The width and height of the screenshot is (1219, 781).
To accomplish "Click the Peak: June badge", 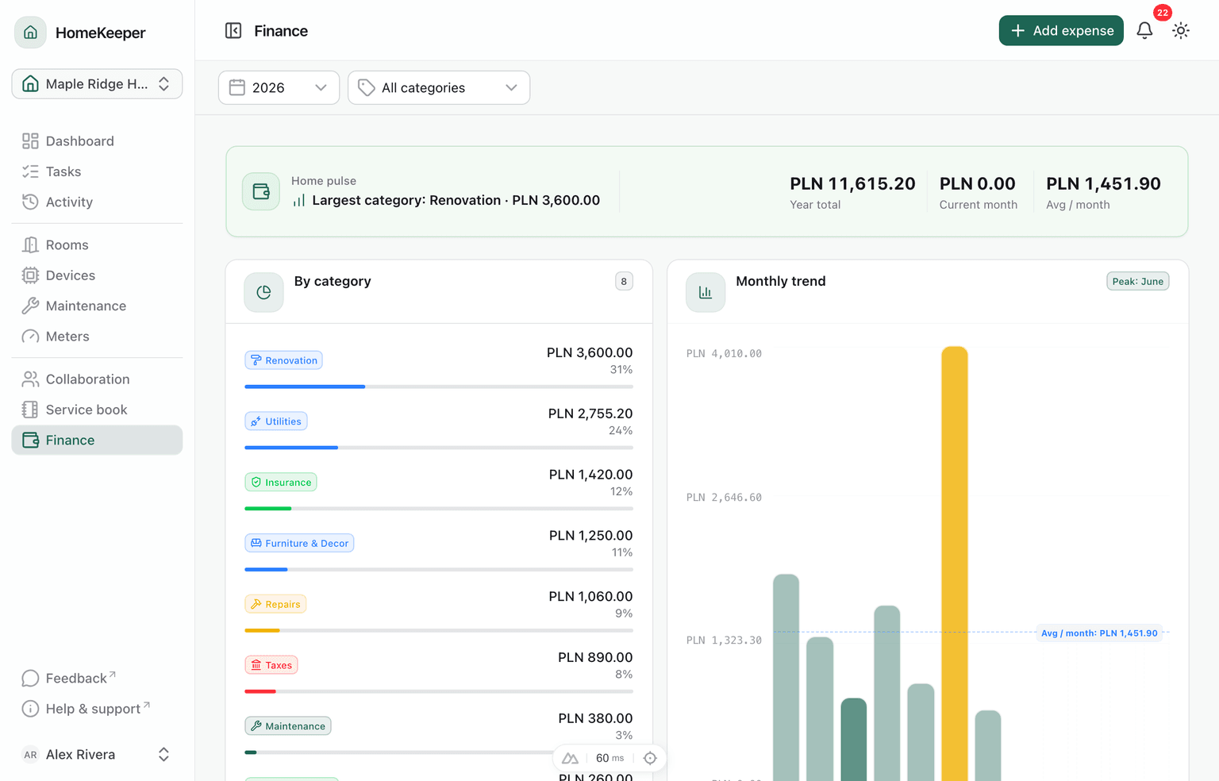I will click(1138, 281).
